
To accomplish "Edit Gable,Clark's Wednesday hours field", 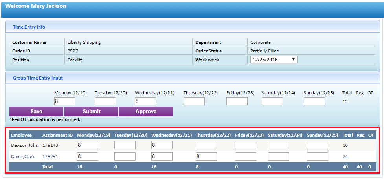I will [162, 157].
